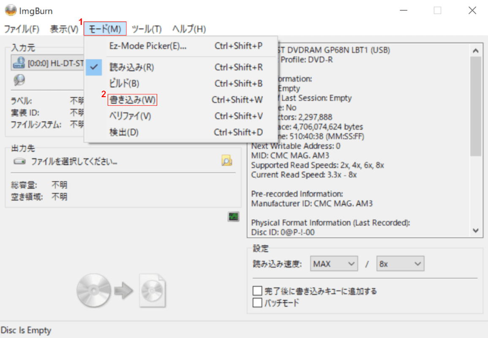This screenshot has width=488, height=338.
Task: Open the ファイル(F) menu
Action: pyautogui.click(x=22, y=29)
